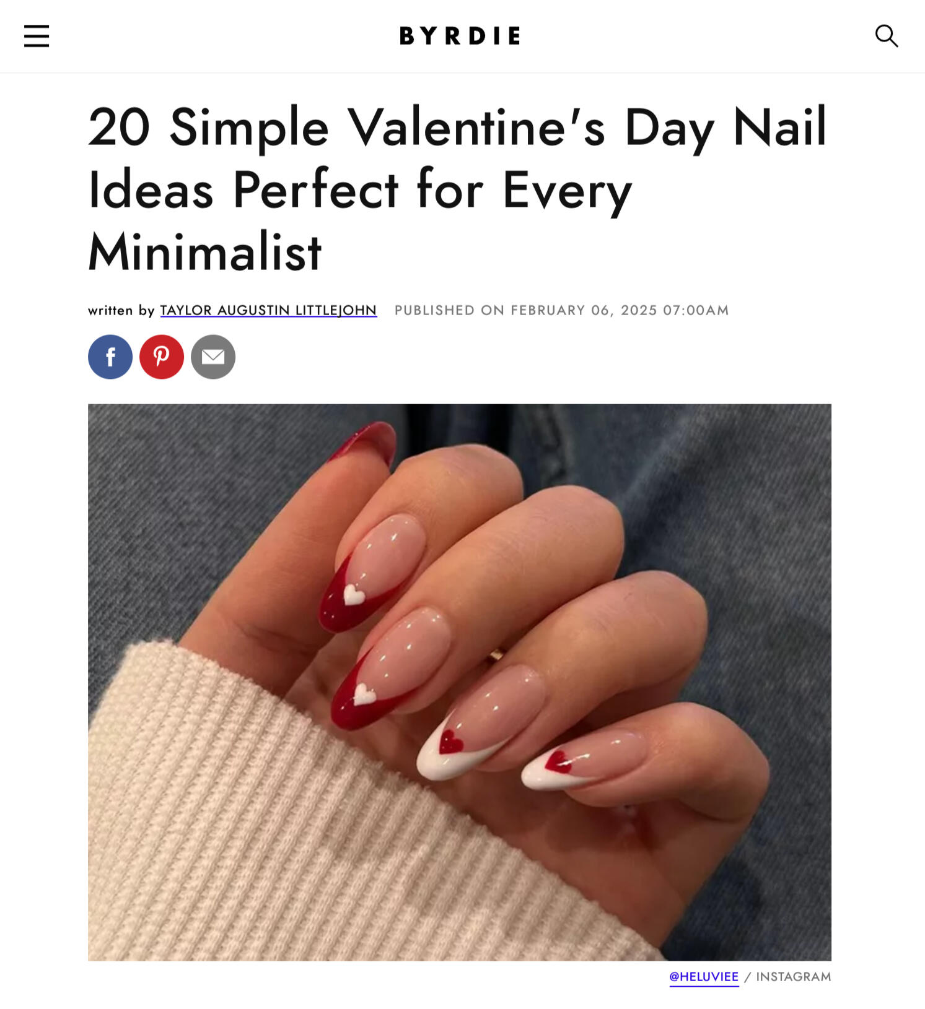Open the hamburger navigation menu
Image resolution: width=925 pixels, height=1009 pixels.
coord(37,36)
